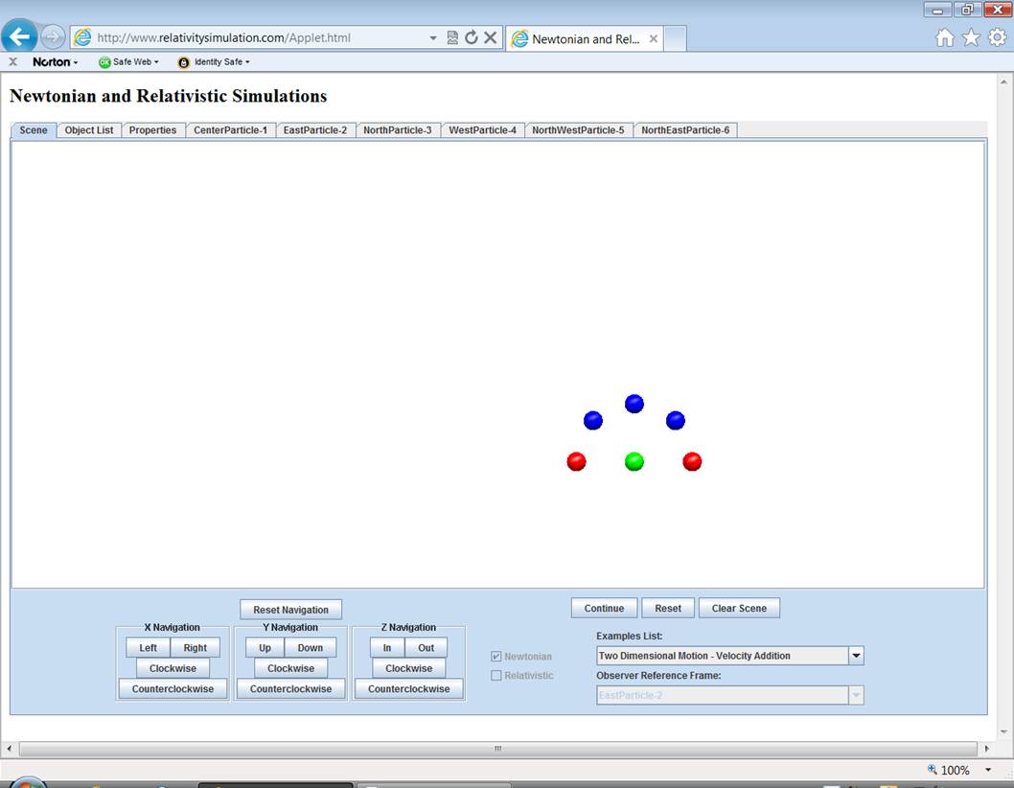Screen dimensions: 1014x788
Task: Click the Reset Navigation button
Action: pos(290,610)
